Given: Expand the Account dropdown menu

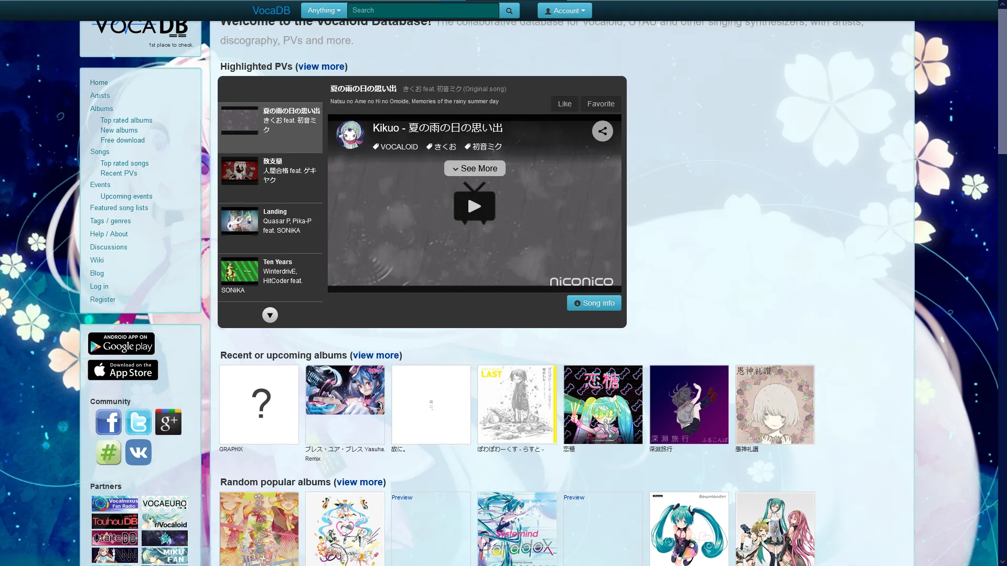Looking at the screenshot, I should point(564,10).
